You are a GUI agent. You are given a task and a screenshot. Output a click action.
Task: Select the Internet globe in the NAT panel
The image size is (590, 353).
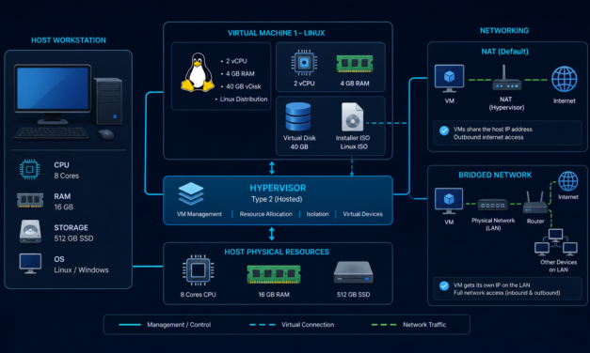[564, 79]
